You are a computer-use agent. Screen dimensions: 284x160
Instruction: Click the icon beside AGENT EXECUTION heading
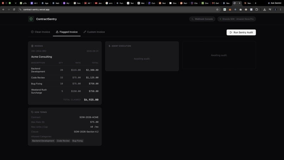[109, 46]
